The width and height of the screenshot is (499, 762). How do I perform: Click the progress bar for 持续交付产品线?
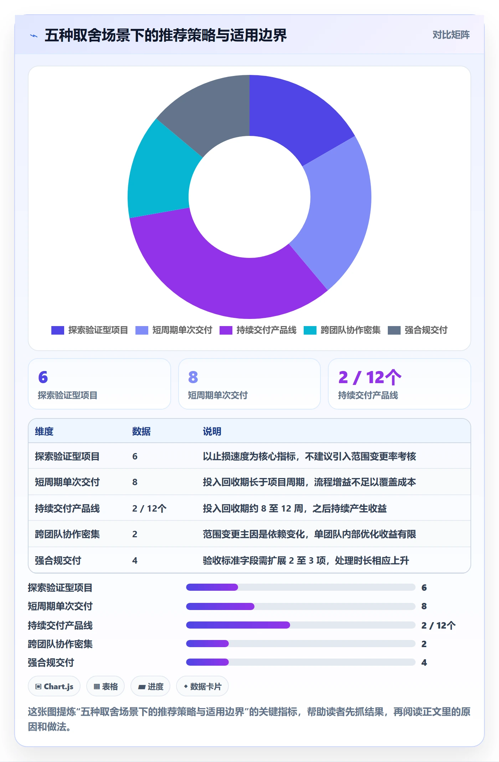point(301,625)
